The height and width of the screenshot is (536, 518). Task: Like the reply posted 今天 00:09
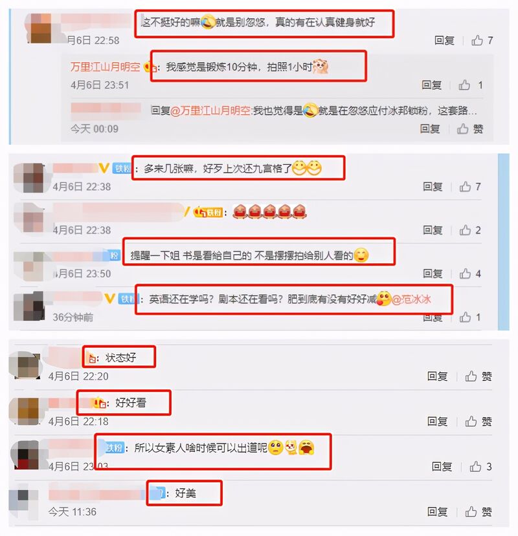[463, 129]
